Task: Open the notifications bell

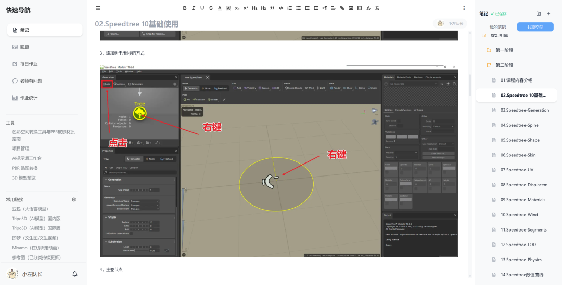Action: coord(75,274)
